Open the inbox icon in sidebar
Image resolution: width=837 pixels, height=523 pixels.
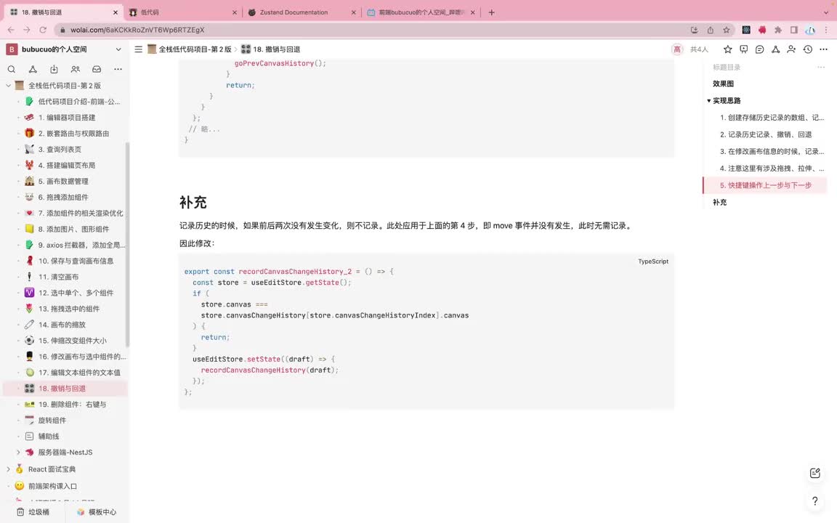point(97,69)
